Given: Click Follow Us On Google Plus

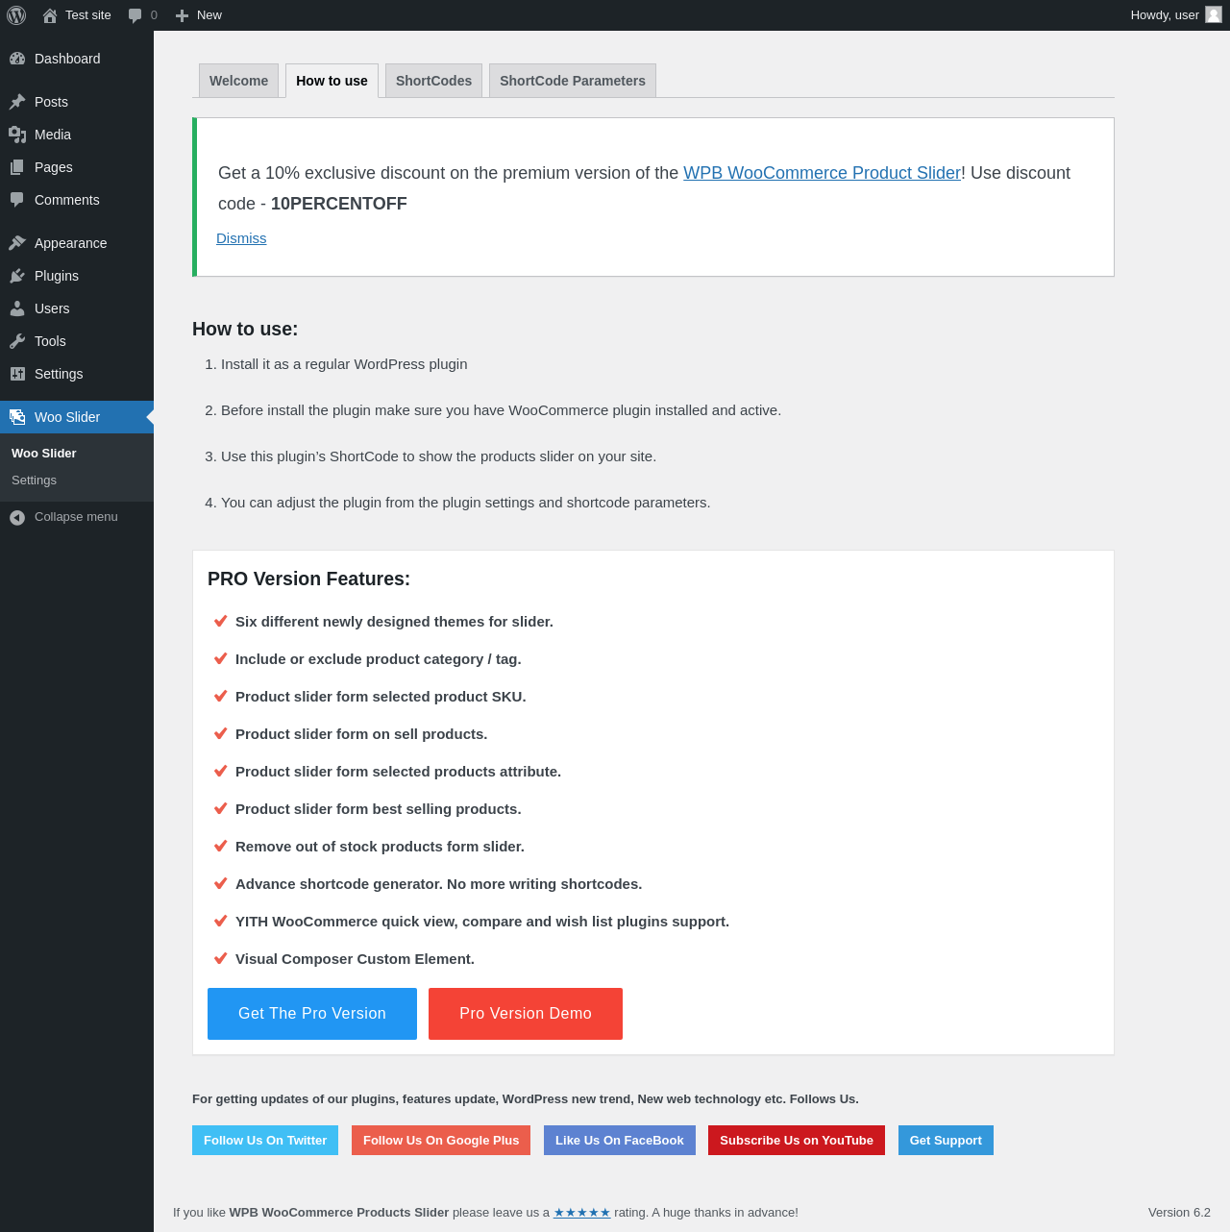Looking at the screenshot, I should 441,1141.
